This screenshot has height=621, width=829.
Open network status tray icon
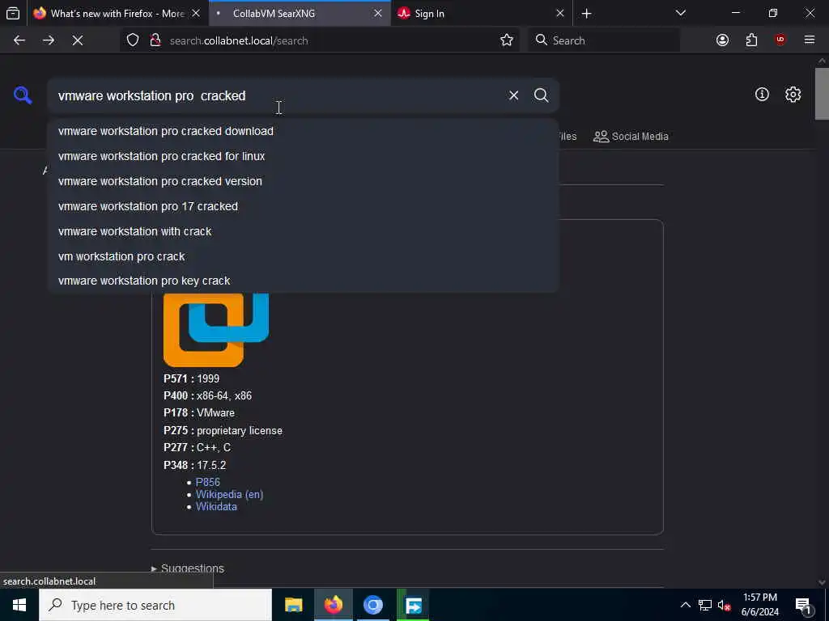click(705, 605)
